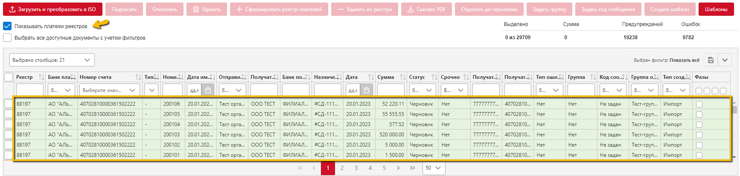Image resolution: width=740 pixels, height=176 pixels.
Task: Click the 'Задать группу' button
Action: coord(549,9)
